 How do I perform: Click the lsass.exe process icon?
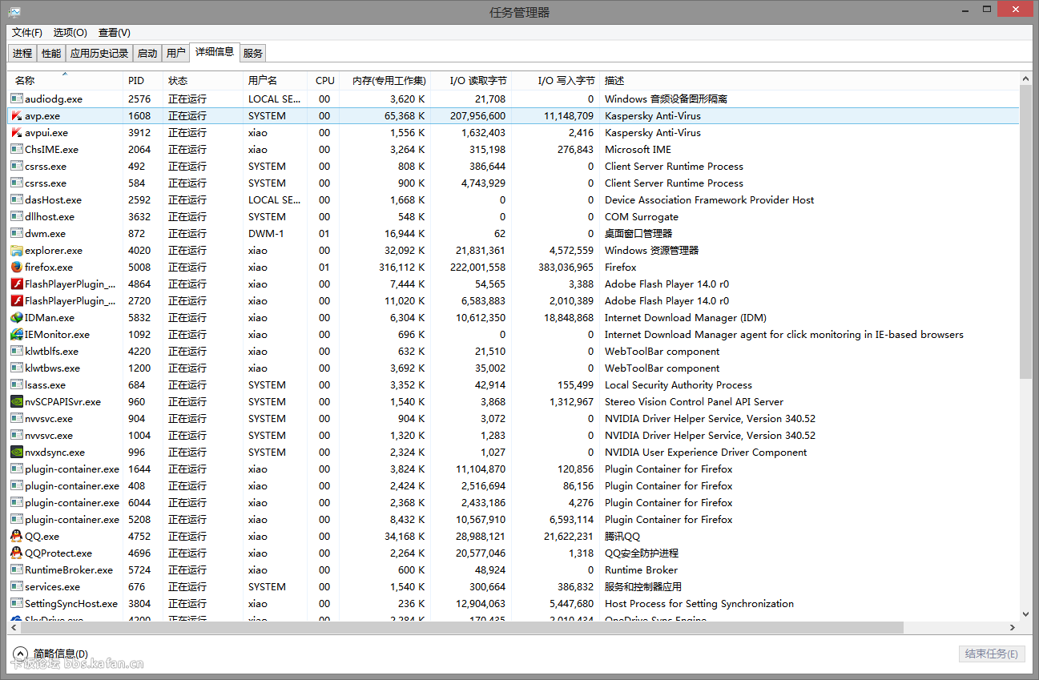coord(17,384)
